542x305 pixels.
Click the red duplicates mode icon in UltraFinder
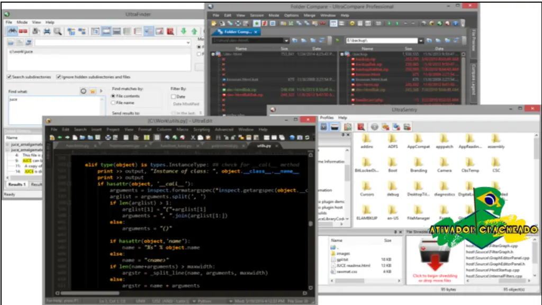23,31
